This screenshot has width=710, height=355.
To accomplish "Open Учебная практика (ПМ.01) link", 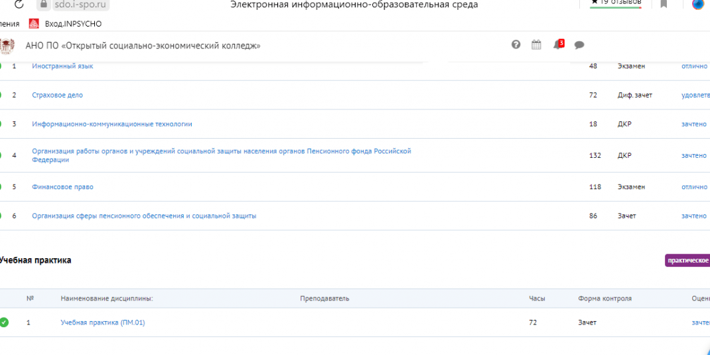I will click(x=102, y=322).
